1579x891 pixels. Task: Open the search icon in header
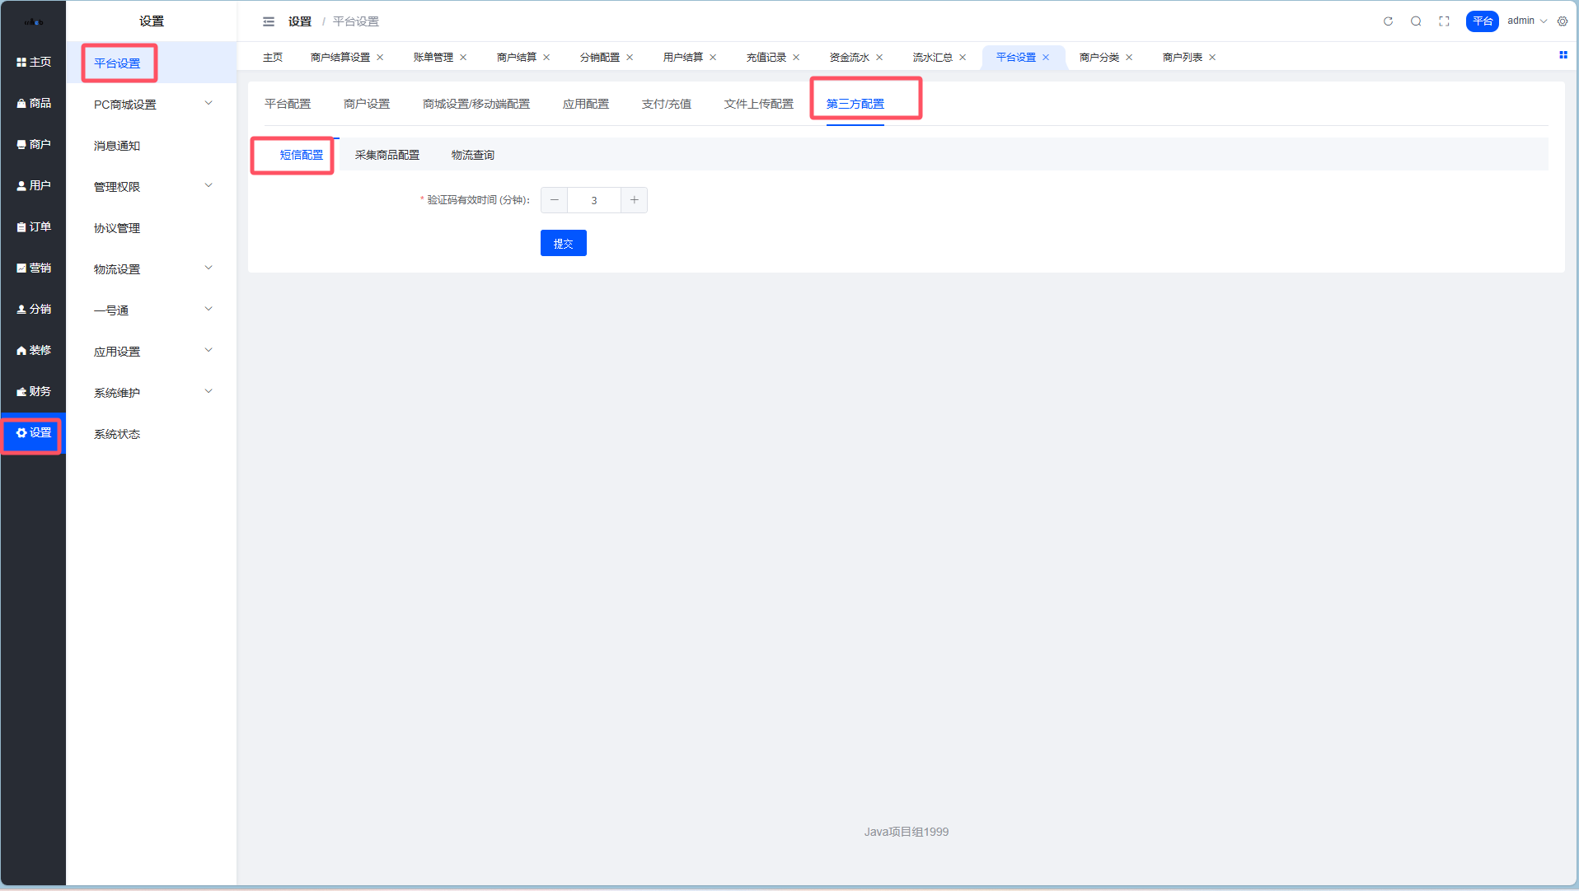coord(1416,21)
